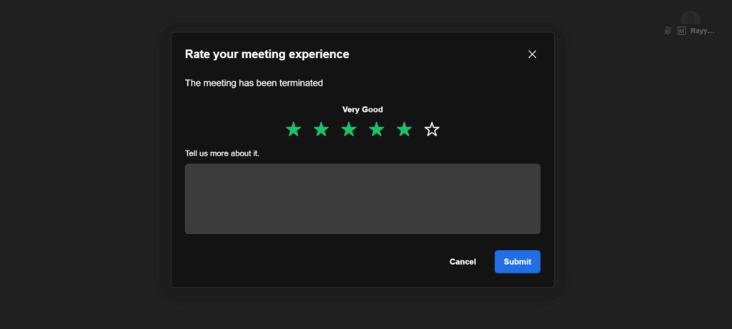Focus the feedback comments text box
Screen dimensions: 732x329
[362, 198]
